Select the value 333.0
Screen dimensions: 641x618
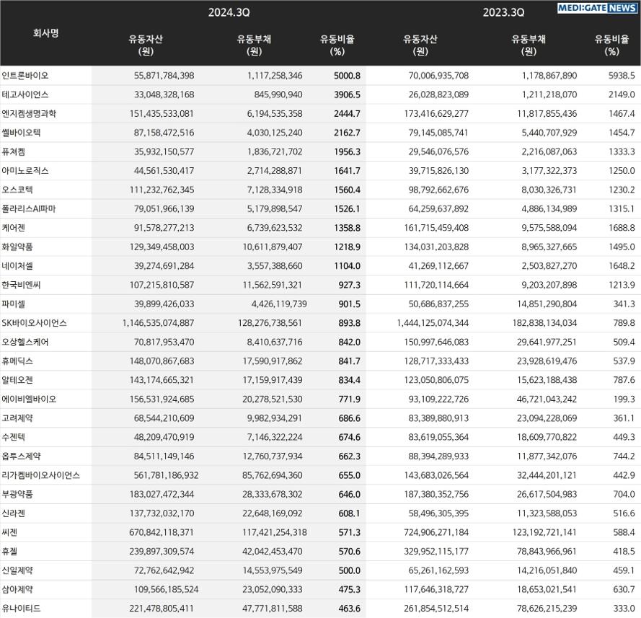pyautogui.click(x=624, y=608)
